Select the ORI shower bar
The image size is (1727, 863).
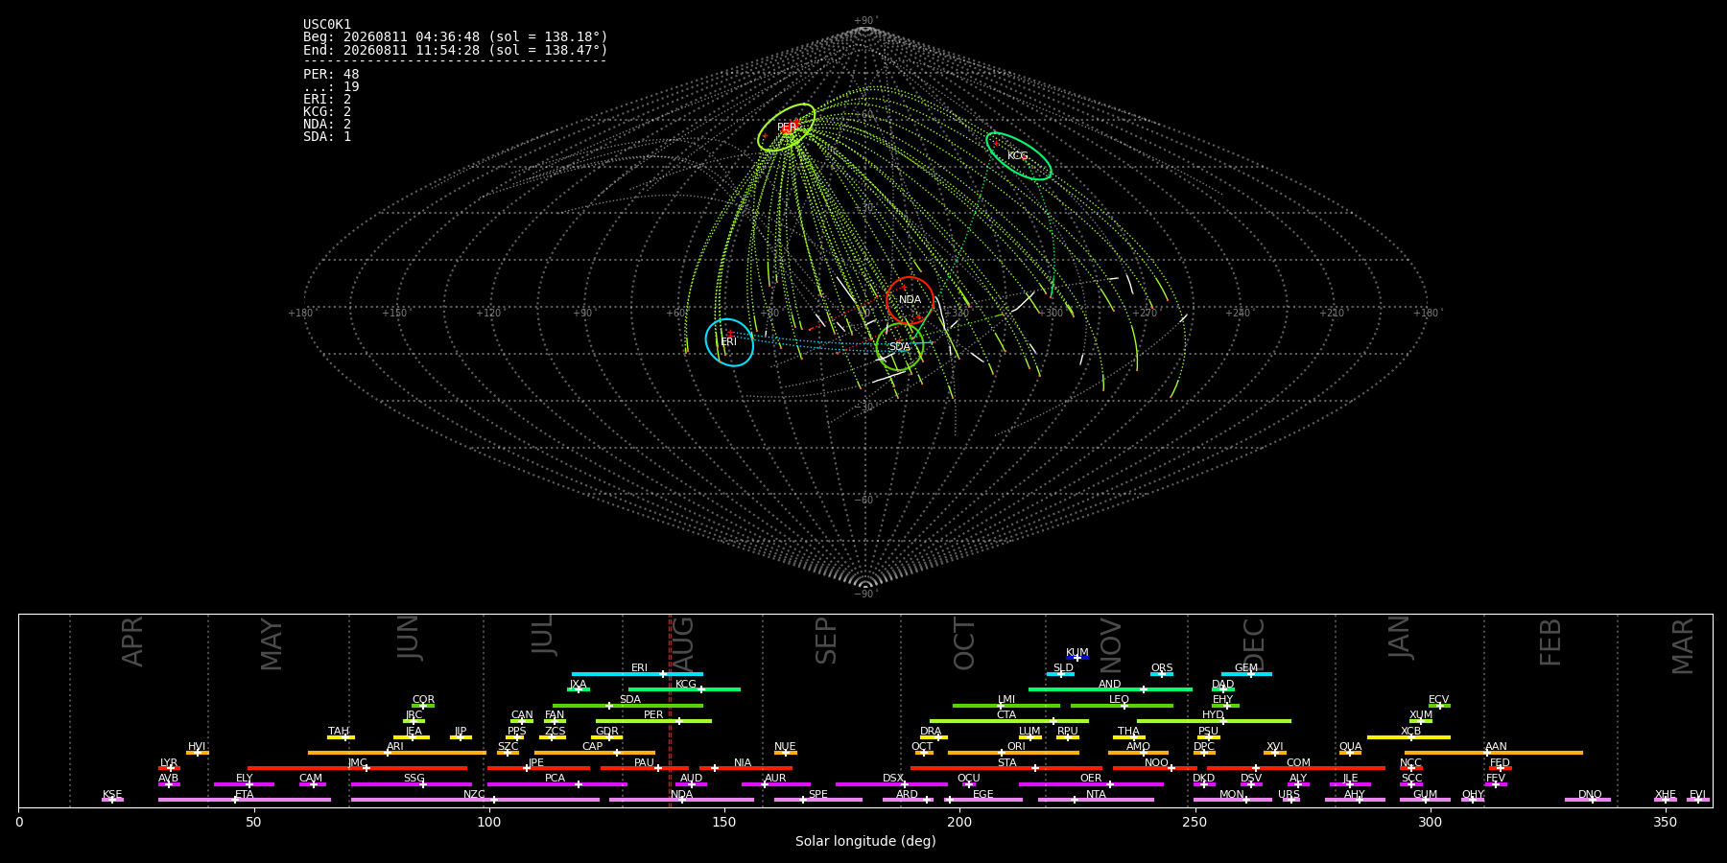[1013, 753]
